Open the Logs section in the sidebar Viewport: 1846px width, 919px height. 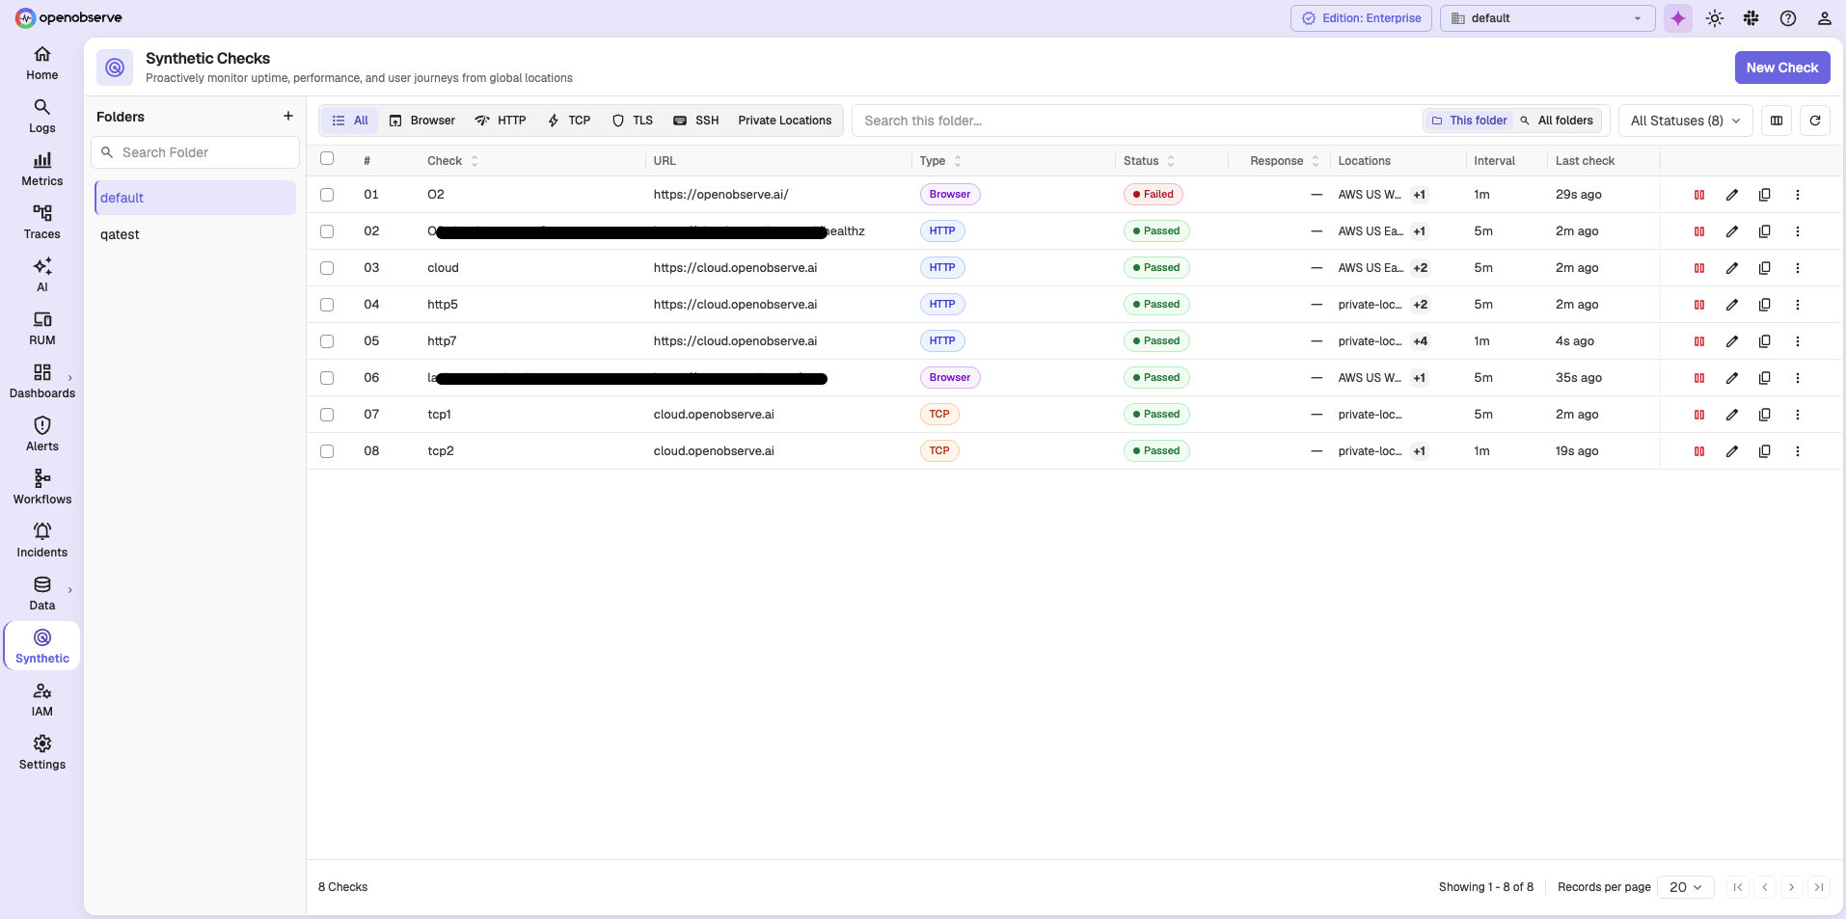(x=41, y=116)
